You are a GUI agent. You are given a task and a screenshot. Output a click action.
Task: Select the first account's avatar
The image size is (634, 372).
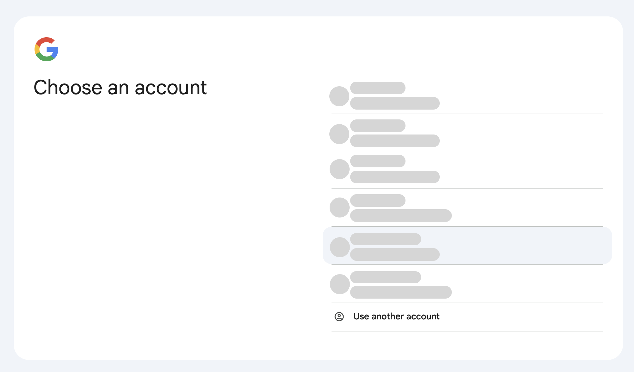tap(339, 96)
